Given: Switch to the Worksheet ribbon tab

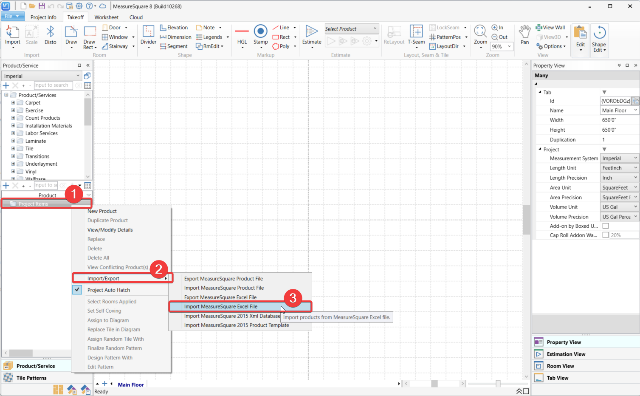Looking at the screenshot, I should 107,17.
